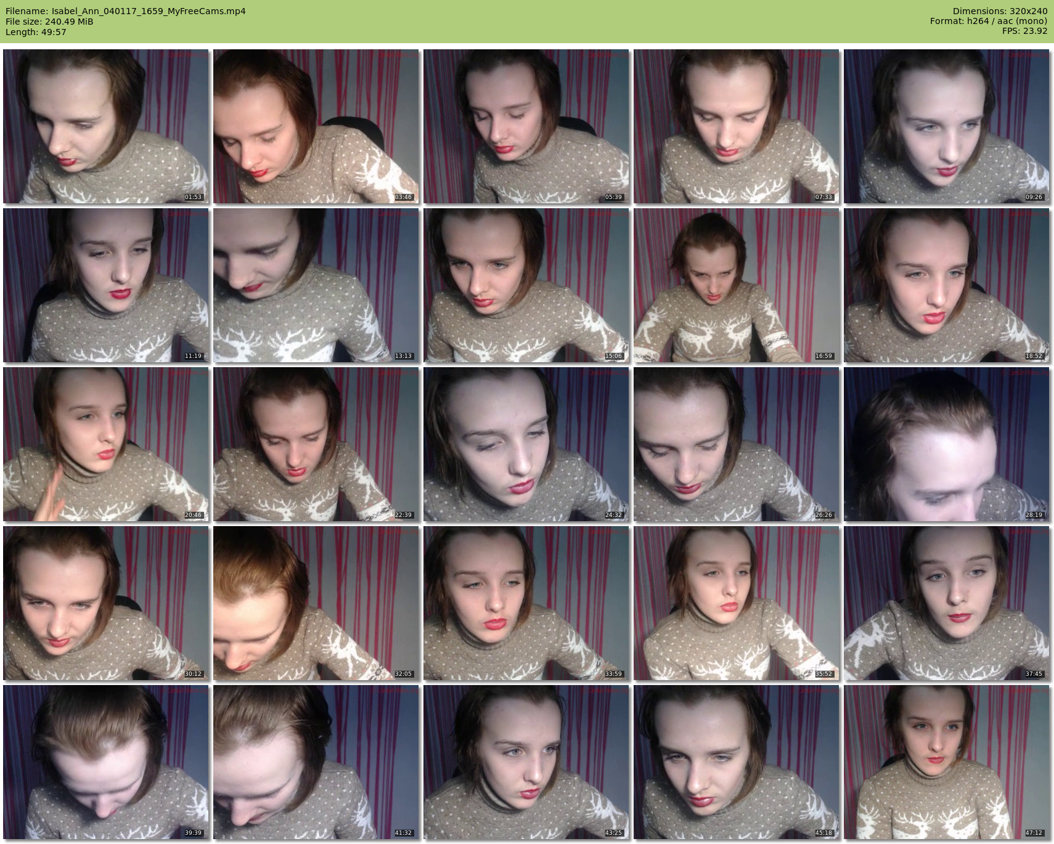Screen dimensions: 1054x844
Task: Click the thumbnail timestamped 01:53
Action: coord(106,126)
